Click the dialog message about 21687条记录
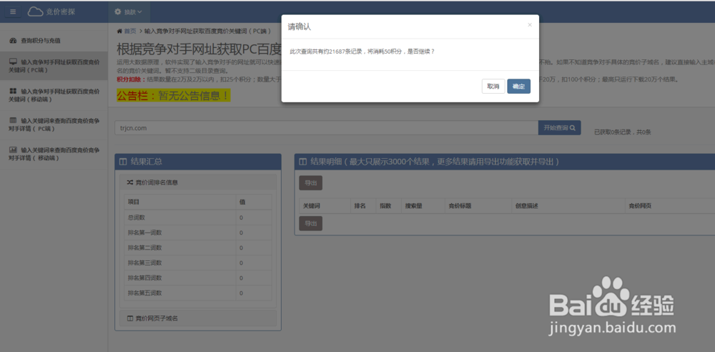 click(362, 52)
